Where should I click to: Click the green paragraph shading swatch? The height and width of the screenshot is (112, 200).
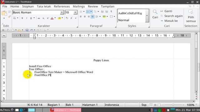click(104, 16)
